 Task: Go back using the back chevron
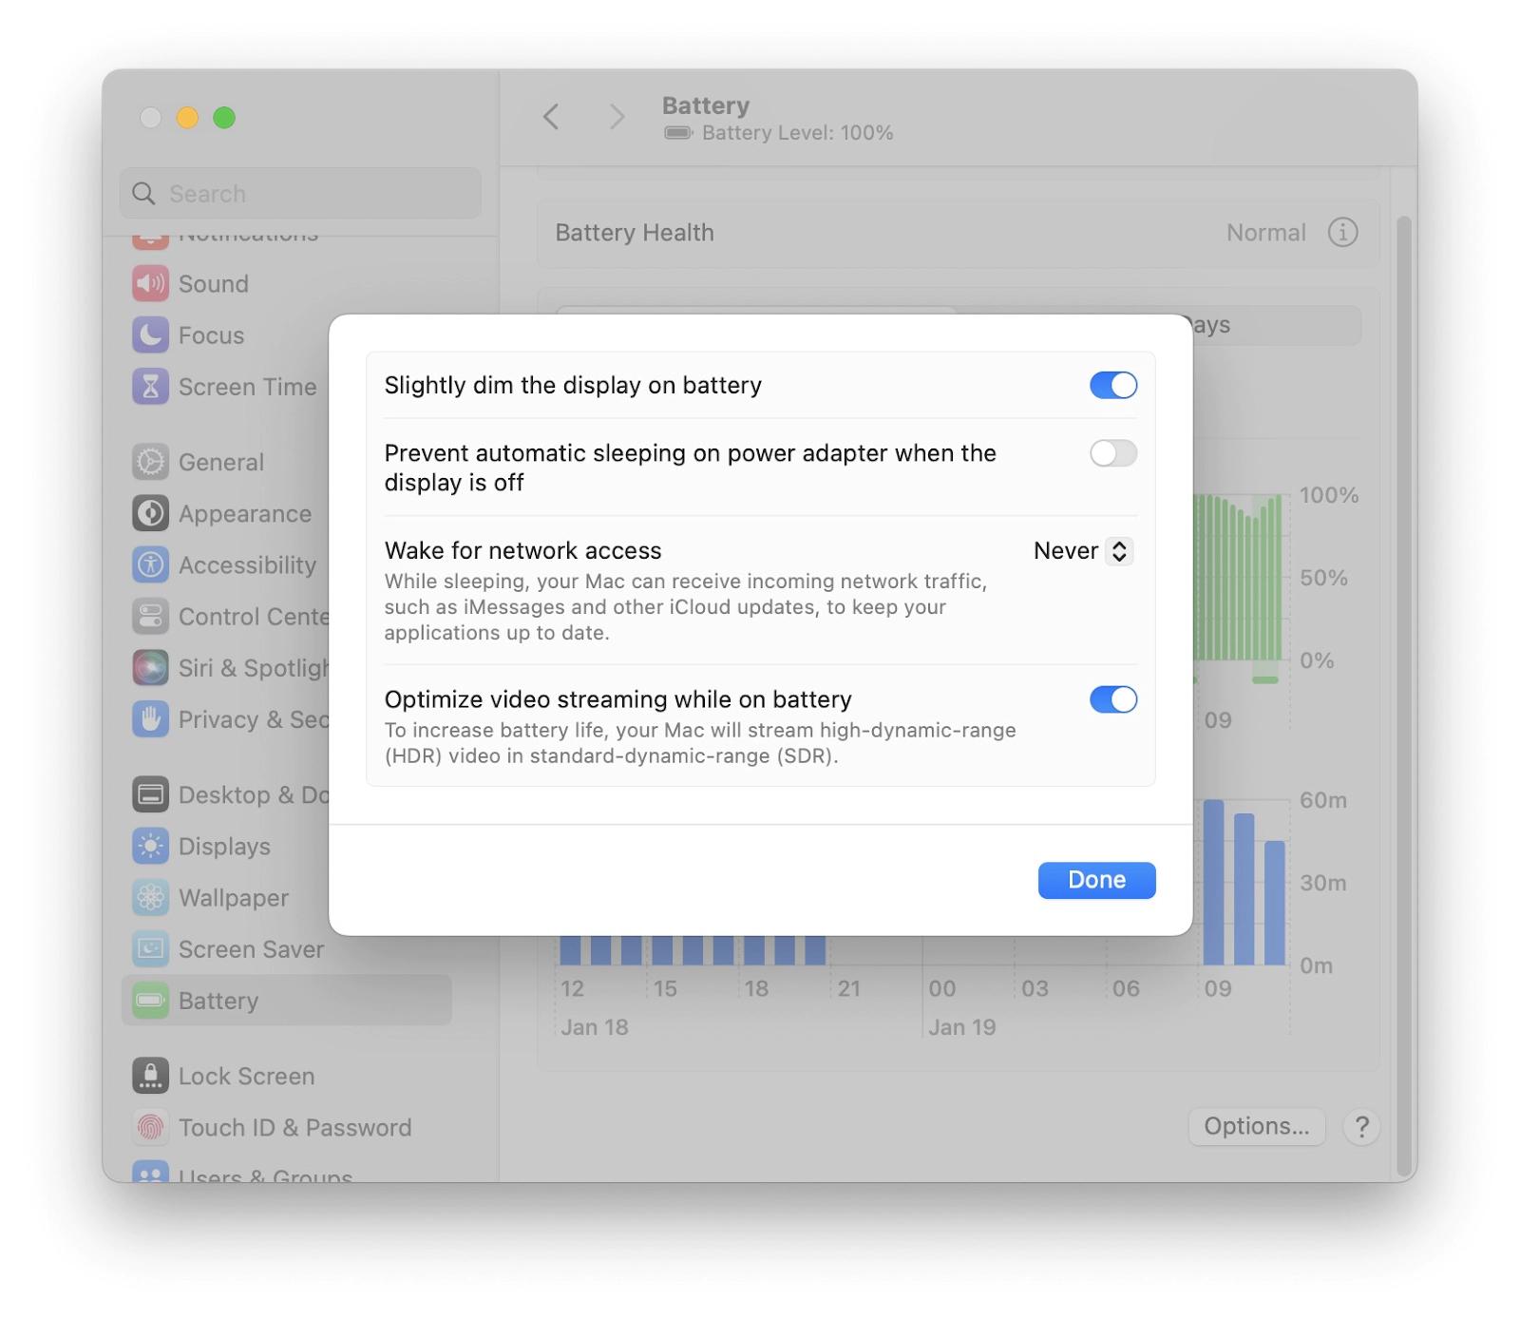point(551,117)
